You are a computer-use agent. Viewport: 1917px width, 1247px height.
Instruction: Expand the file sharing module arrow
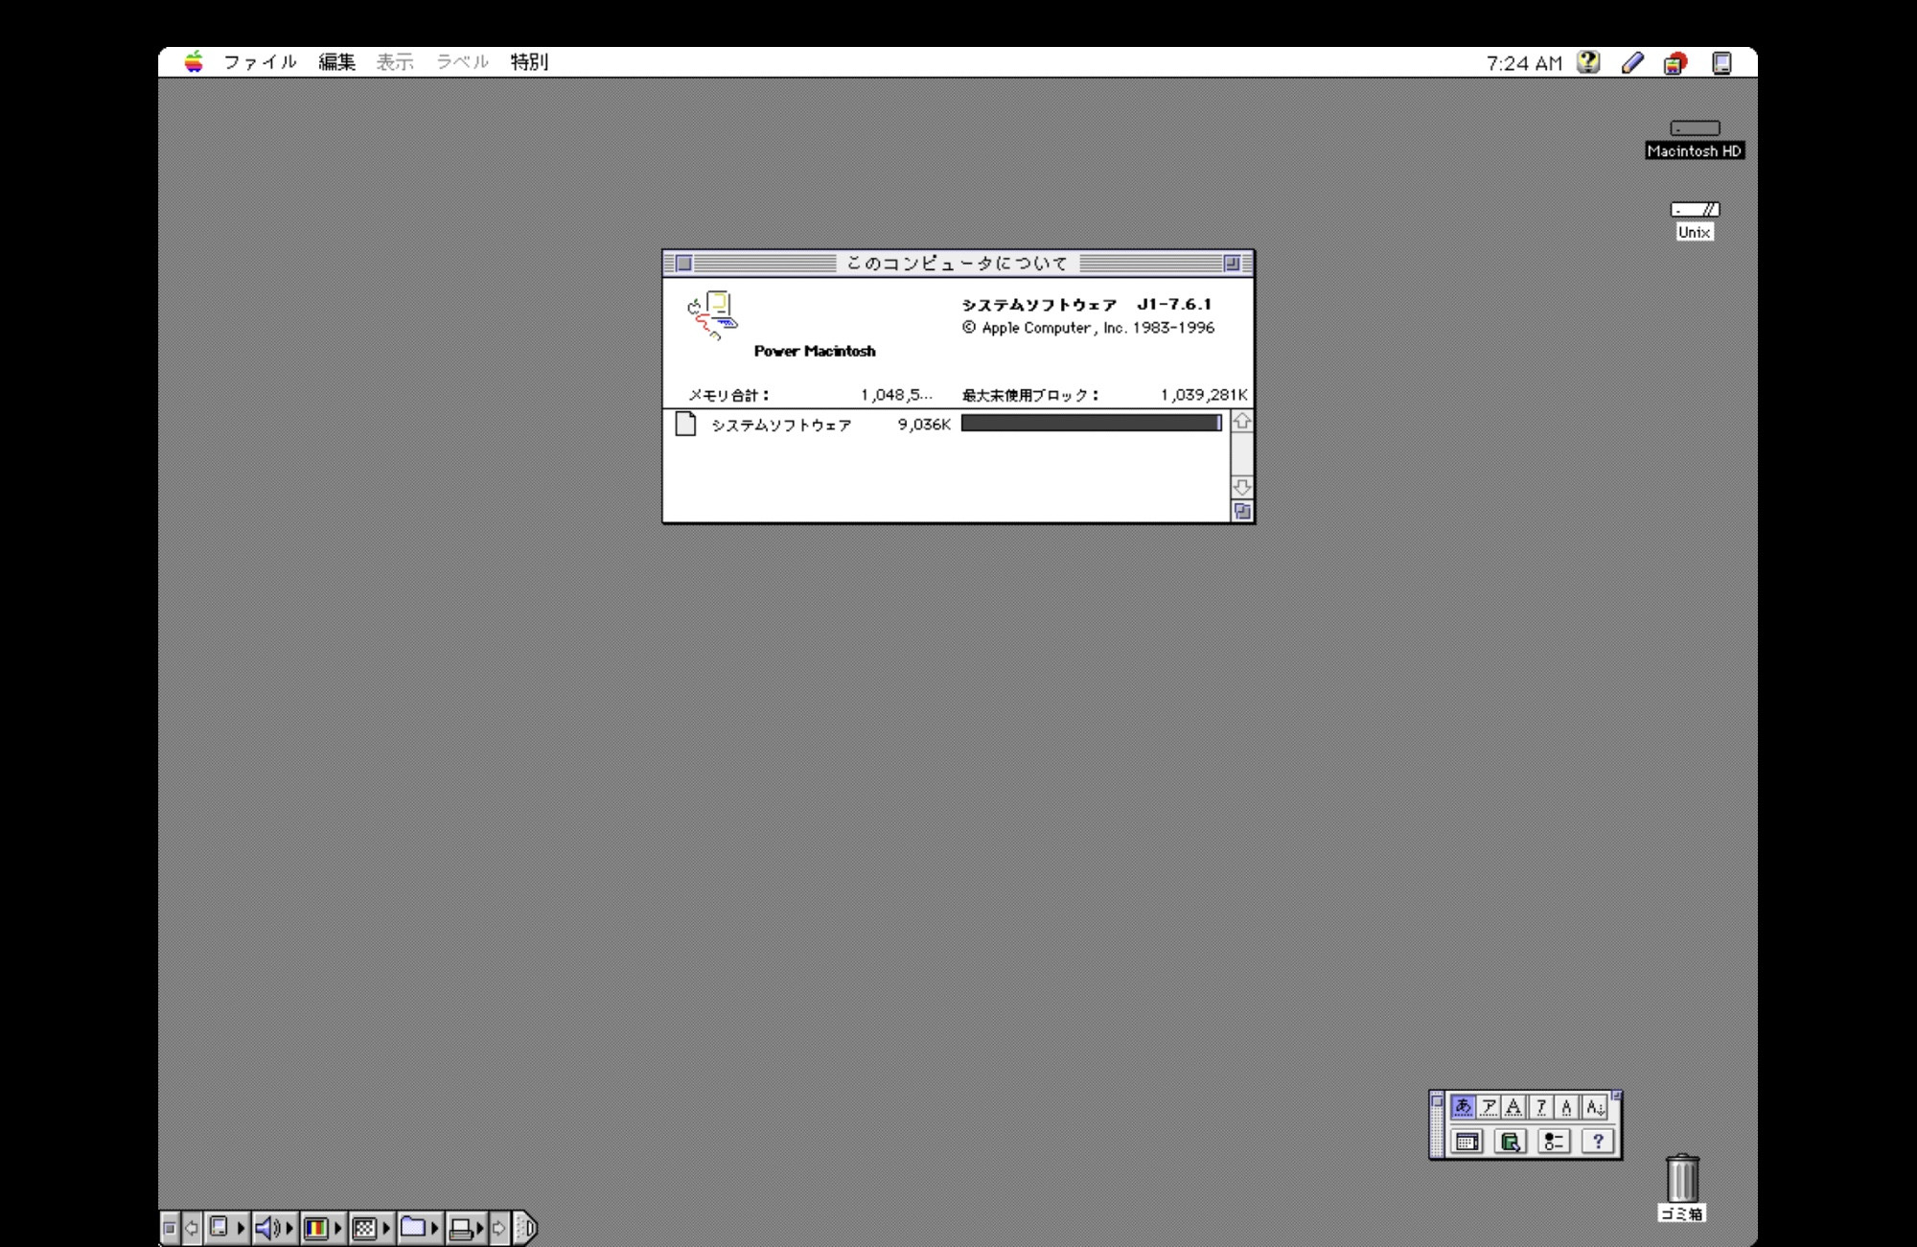pos(434,1228)
